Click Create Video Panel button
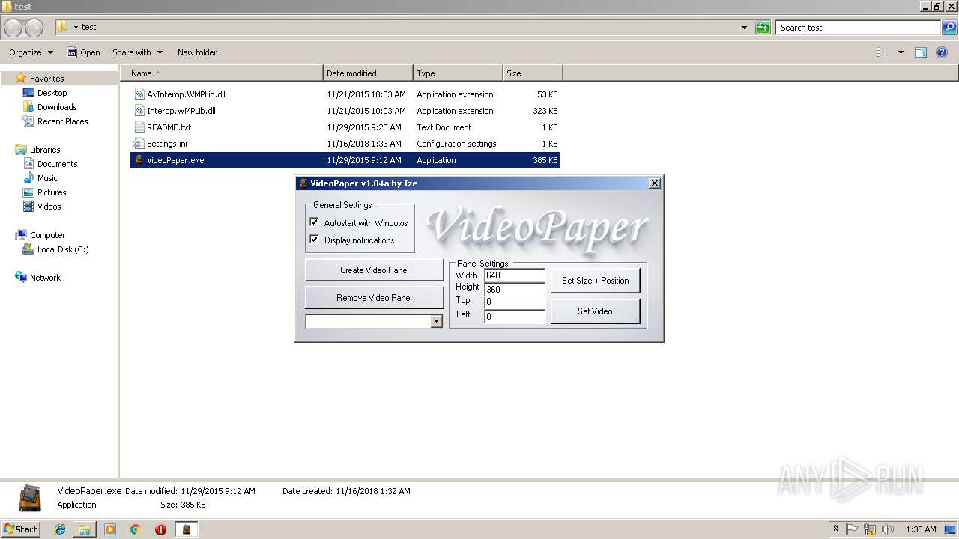 (x=374, y=270)
